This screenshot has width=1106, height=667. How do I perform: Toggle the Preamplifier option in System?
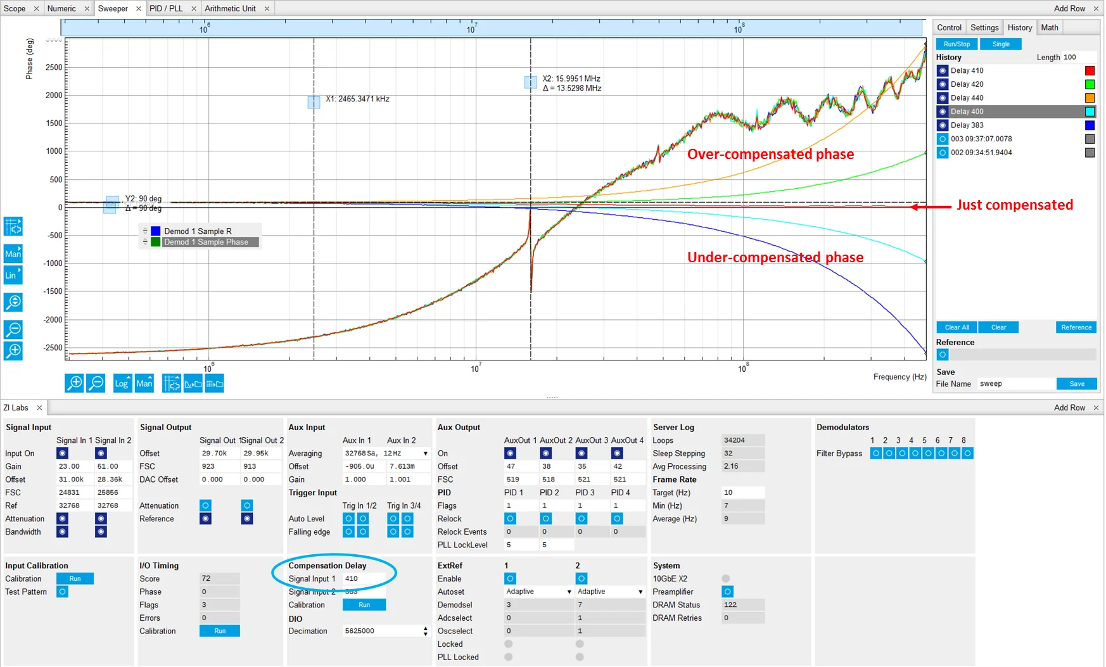point(727,592)
